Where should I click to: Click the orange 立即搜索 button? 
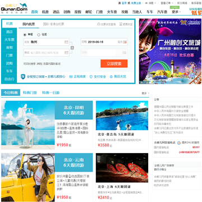114,63
